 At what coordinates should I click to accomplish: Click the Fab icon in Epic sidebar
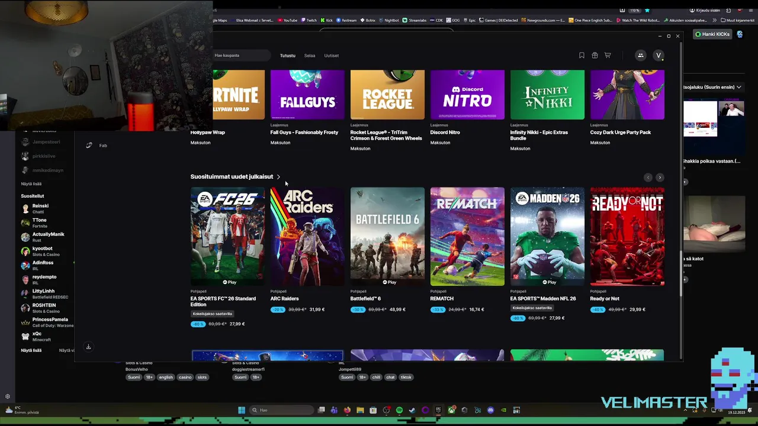coord(89,146)
